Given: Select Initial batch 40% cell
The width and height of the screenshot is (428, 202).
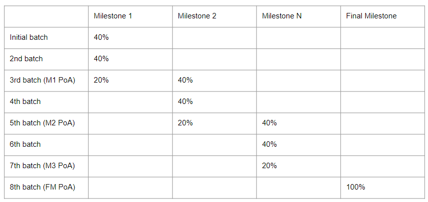Looking at the screenshot, I should click(101, 37).
